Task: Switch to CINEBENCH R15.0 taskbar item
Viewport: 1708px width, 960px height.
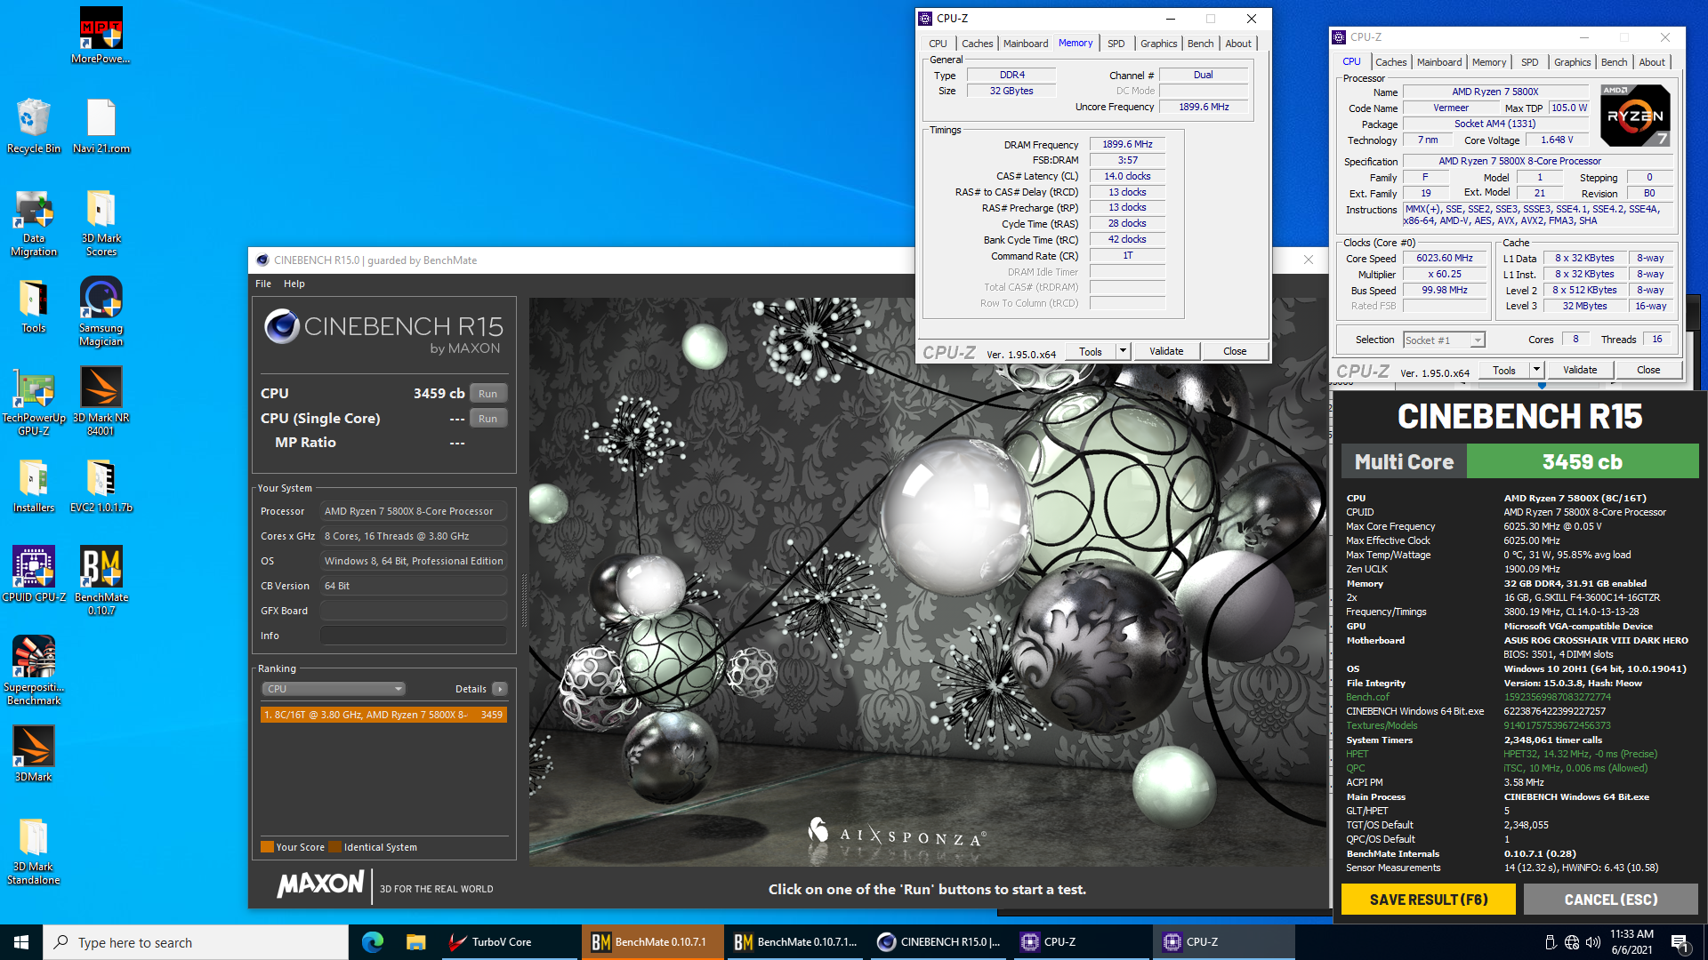Action: (x=939, y=942)
